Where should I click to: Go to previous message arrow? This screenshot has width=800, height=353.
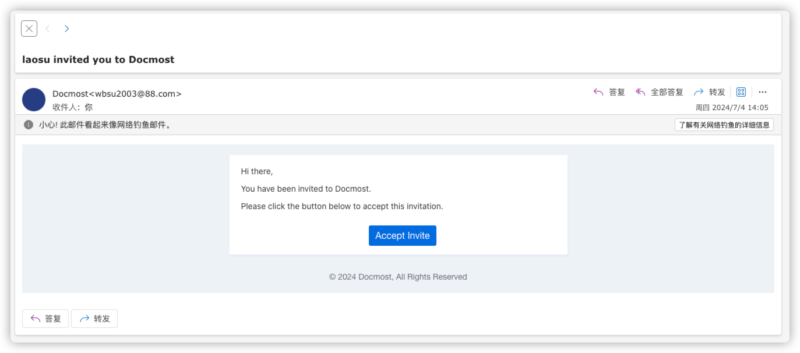pyautogui.click(x=48, y=29)
